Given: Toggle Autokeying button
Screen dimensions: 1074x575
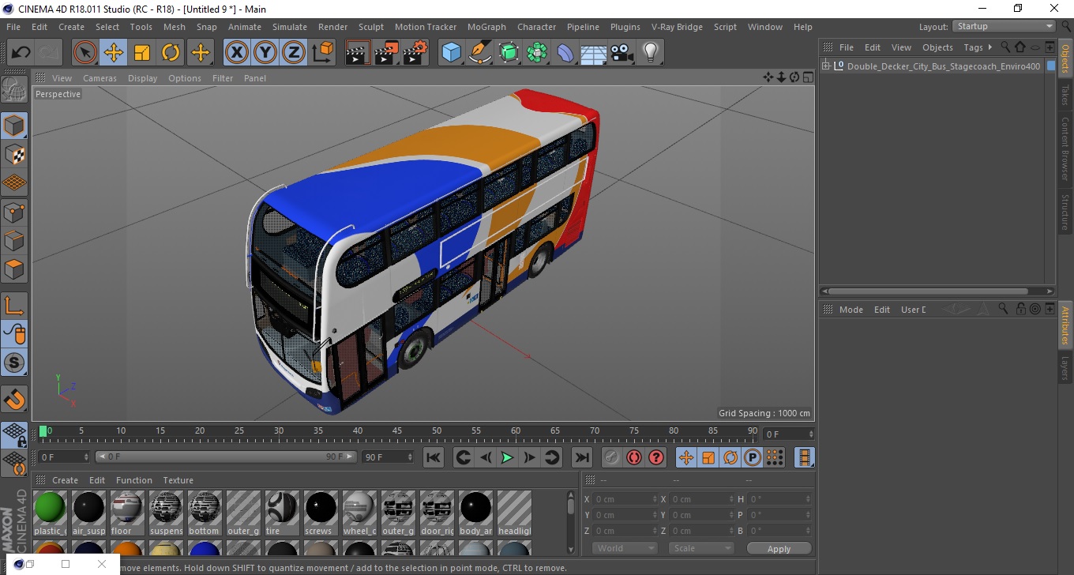Looking at the screenshot, I should [634, 457].
